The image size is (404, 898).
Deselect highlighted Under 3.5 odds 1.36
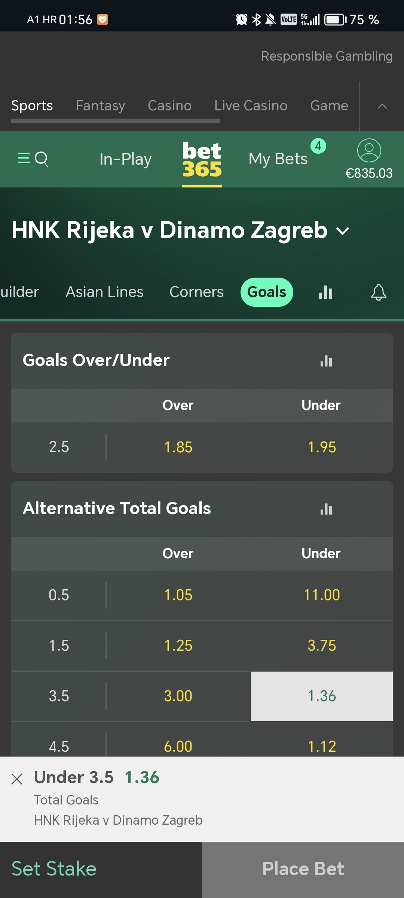click(322, 696)
